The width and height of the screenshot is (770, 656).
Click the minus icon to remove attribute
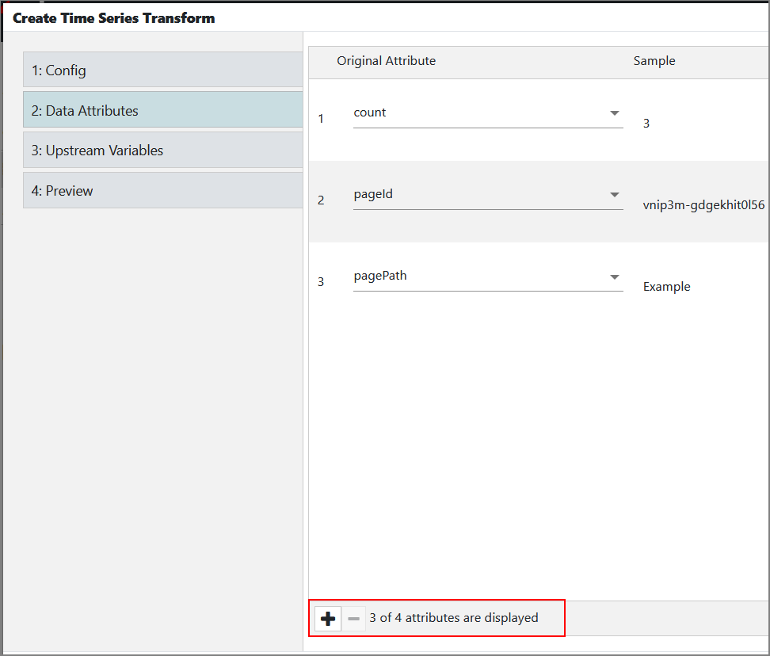pyautogui.click(x=353, y=618)
